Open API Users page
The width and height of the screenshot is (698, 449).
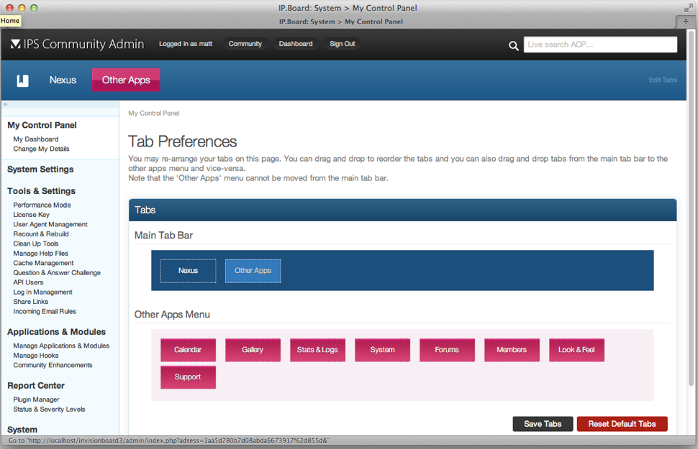29,283
